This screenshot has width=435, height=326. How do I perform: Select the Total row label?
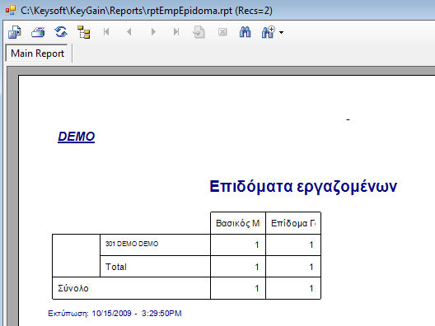(116, 267)
